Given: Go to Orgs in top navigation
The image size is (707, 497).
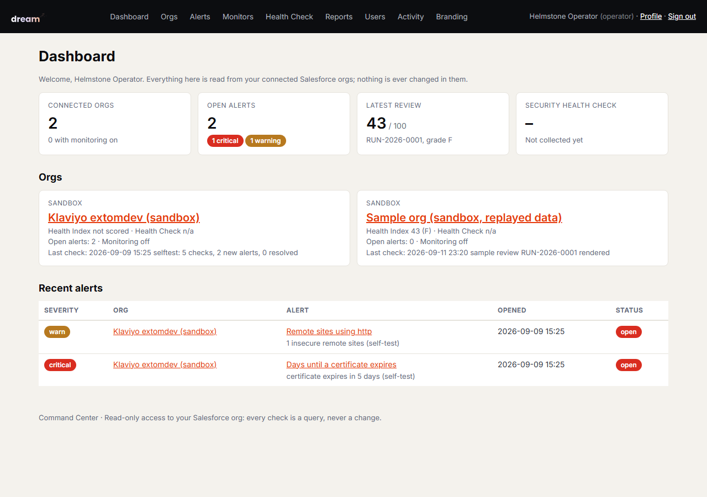Looking at the screenshot, I should click(169, 17).
